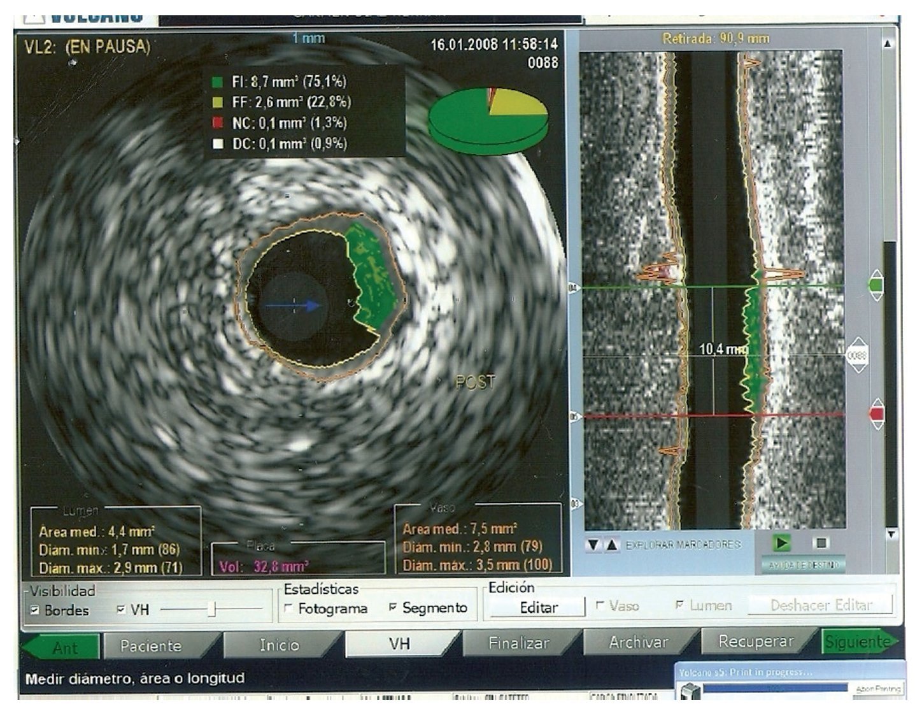Click the 0088 current frame marker
915x711 pixels.
[x=856, y=354]
